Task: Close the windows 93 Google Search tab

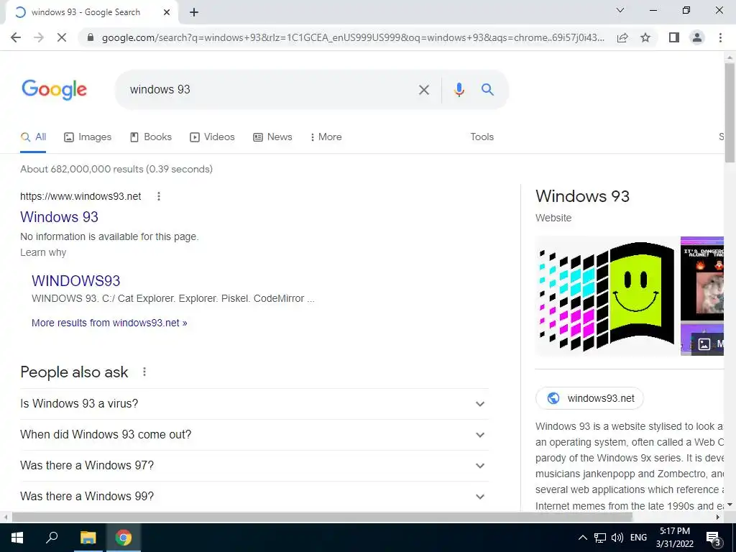Action: coord(167,13)
